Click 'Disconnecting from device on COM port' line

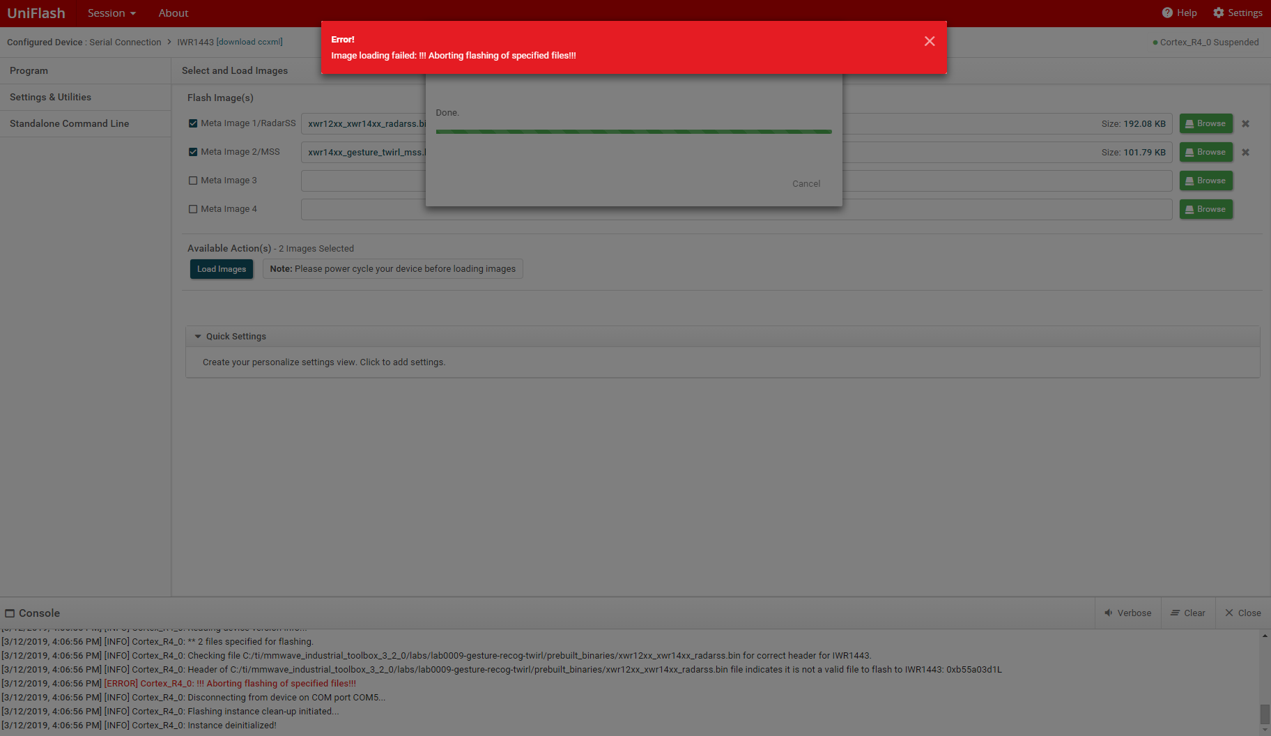pos(194,698)
